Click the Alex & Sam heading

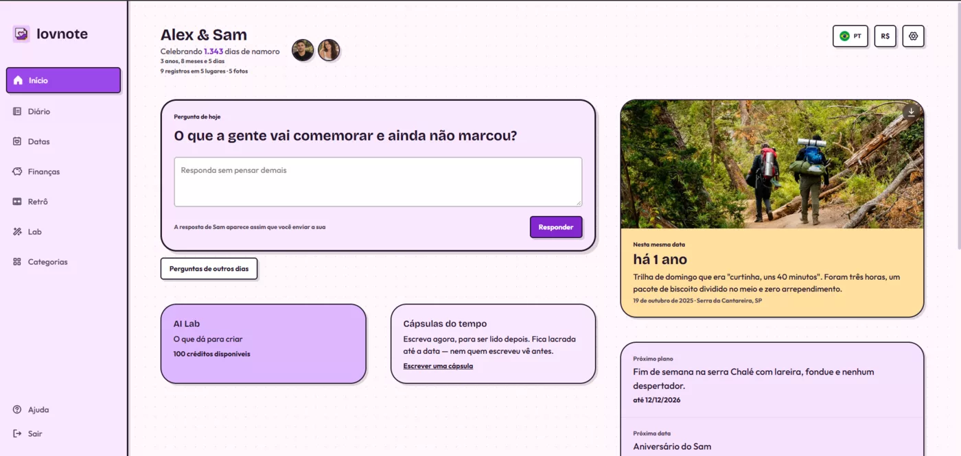coord(204,35)
